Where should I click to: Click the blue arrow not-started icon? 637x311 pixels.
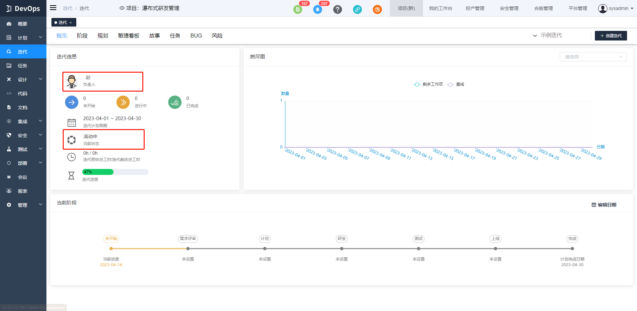click(x=72, y=102)
